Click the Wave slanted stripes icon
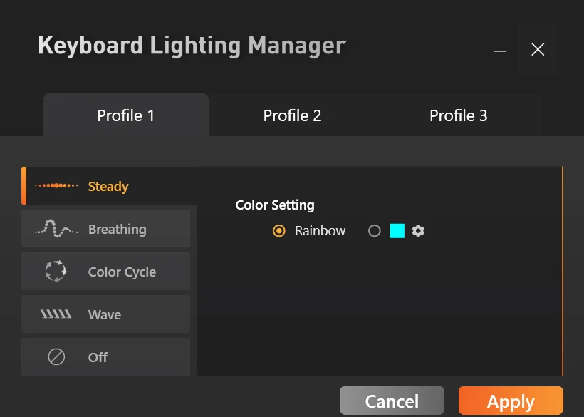The height and width of the screenshot is (417, 584). click(56, 314)
